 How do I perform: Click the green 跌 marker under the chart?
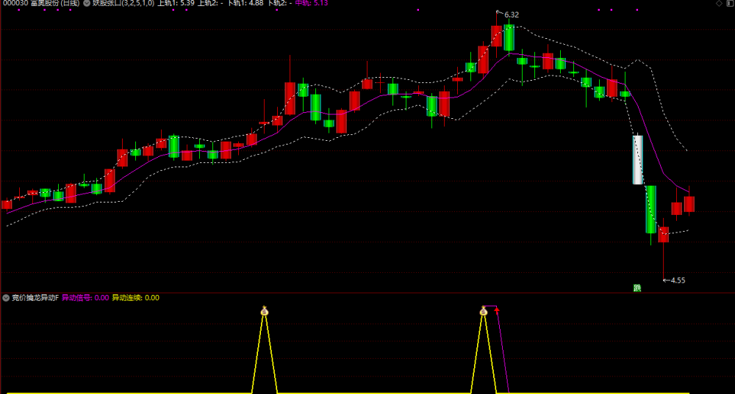(x=637, y=288)
